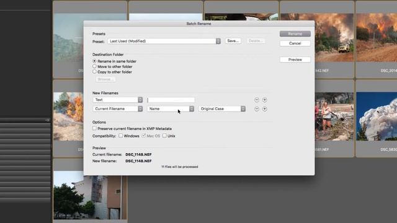The image size is (397, 223).
Task: Select Copy to other folder option
Action: pyautogui.click(x=94, y=72)
